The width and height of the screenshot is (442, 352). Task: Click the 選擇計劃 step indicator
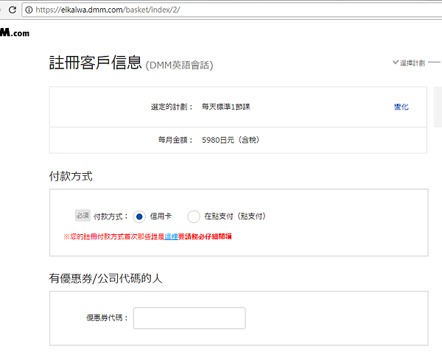pyautogui.click(x=410, y=63)
